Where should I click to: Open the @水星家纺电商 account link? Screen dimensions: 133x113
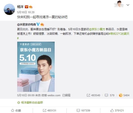pyautogui.click(x=26, y=24)
